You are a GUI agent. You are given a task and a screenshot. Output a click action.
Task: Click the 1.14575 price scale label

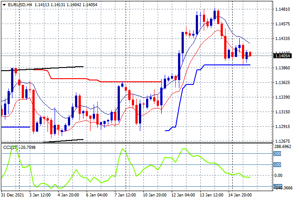pyautogui.click(x=282, y=24)
